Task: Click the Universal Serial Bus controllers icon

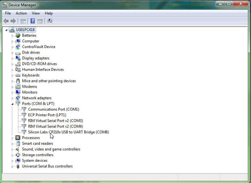Action: click(18, 166)
